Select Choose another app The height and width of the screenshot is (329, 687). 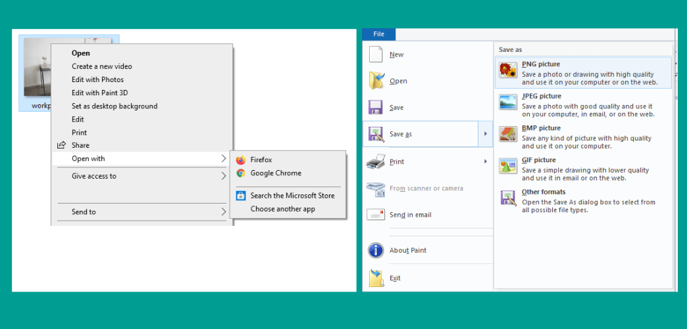pos(282,209)
